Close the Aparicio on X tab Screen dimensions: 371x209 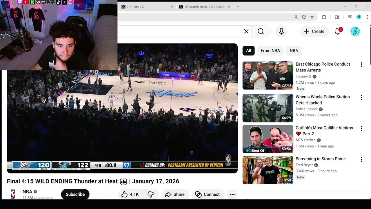click(229, 7)
